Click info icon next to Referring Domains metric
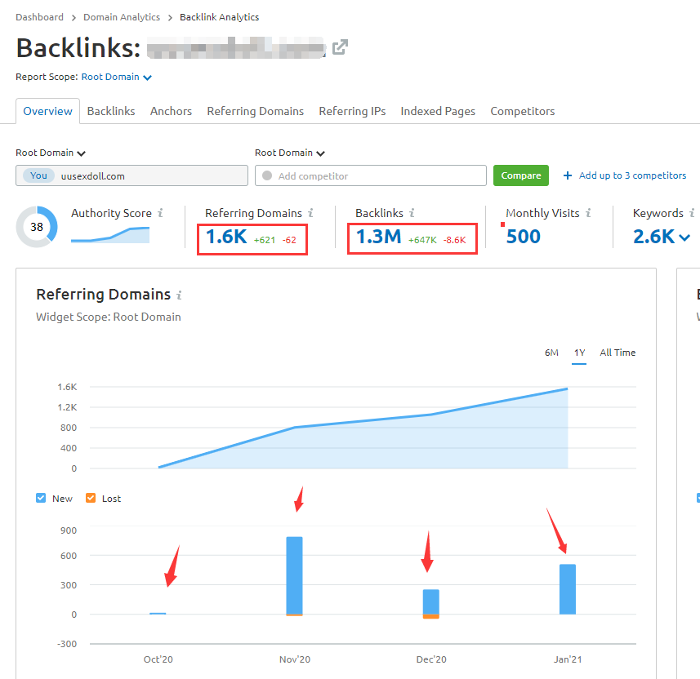 pos(310,213)
